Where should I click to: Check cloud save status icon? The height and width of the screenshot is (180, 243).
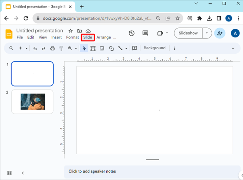tap(88, 31)
